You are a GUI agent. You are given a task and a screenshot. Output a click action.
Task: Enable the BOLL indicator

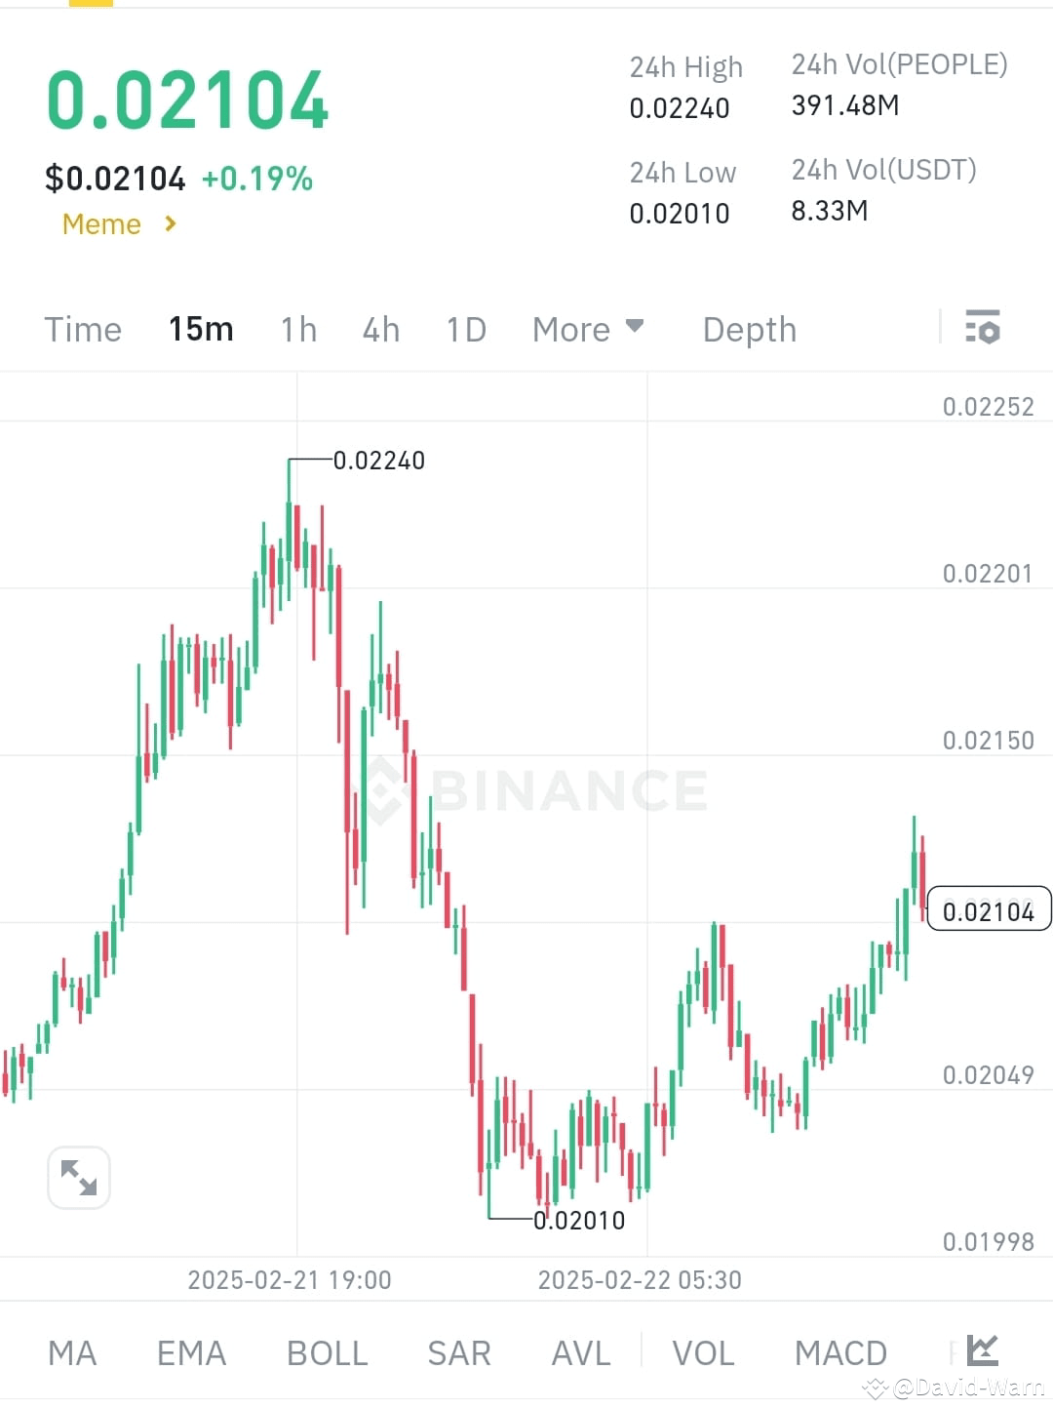coord(327,1351)
